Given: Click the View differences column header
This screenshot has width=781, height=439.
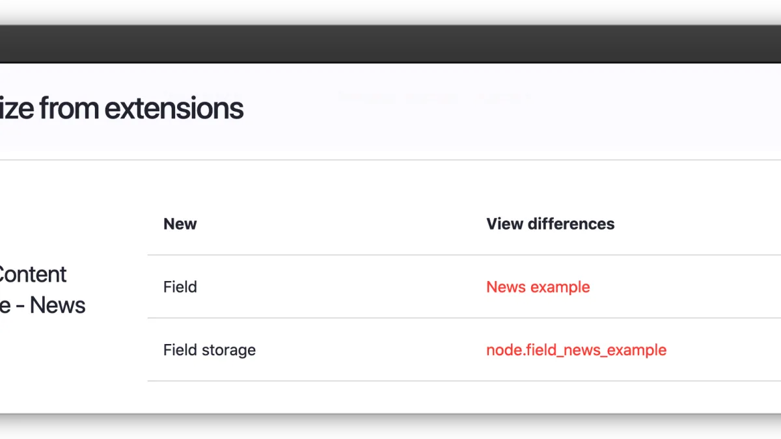Looking at the screenshot, I should pos(550,224).
